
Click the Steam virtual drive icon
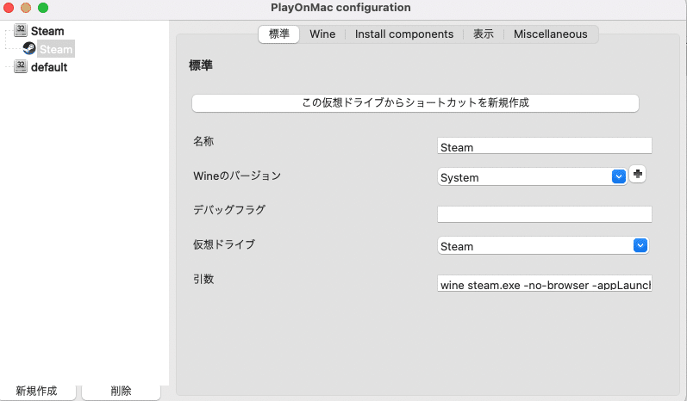click(21, 31)
